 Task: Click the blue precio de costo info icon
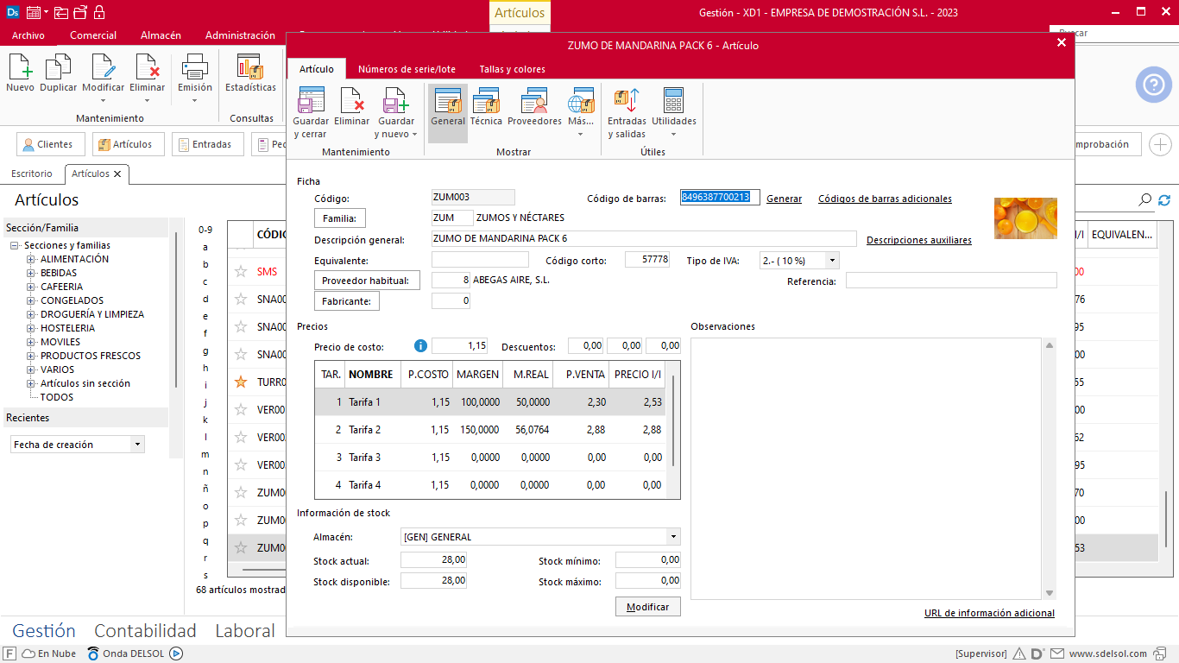tap(421, 346)
